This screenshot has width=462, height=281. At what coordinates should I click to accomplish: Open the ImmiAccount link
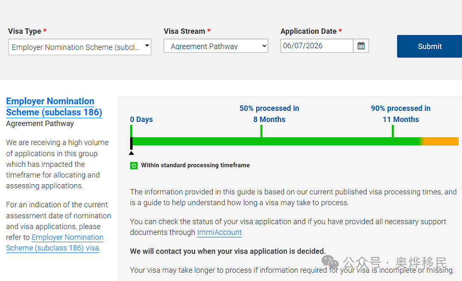coord(219,232)
